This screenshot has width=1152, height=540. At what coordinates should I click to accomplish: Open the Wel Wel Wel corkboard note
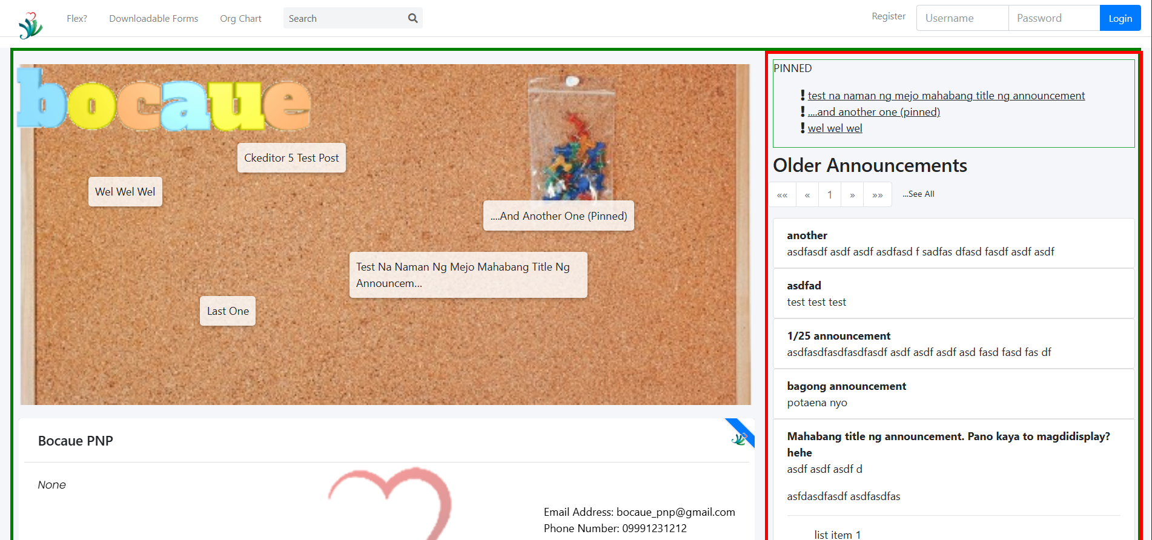[x=125, y=192]
